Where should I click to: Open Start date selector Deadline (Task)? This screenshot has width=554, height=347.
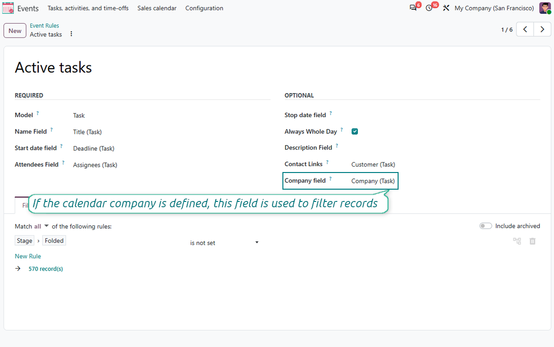click(94, 149)
